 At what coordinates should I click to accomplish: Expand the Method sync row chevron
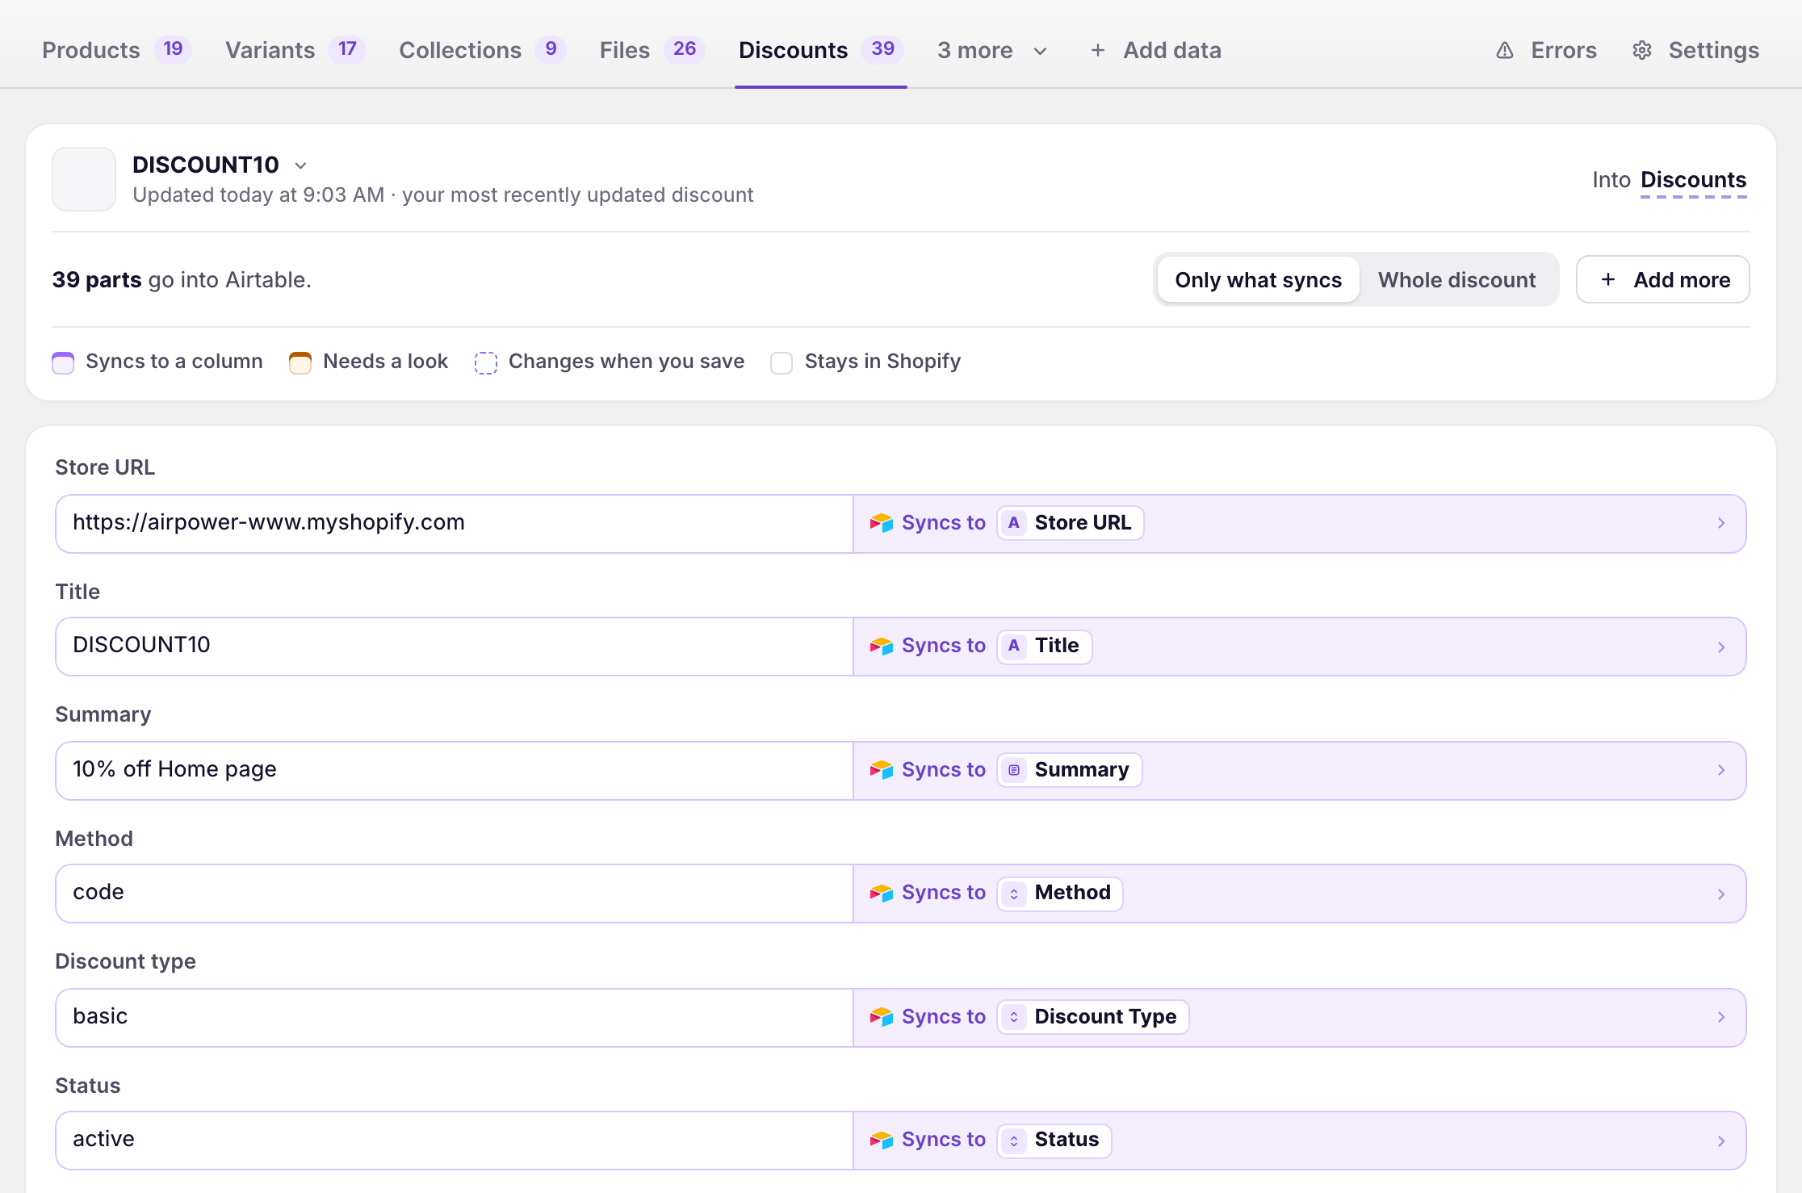click(1721, 894)
